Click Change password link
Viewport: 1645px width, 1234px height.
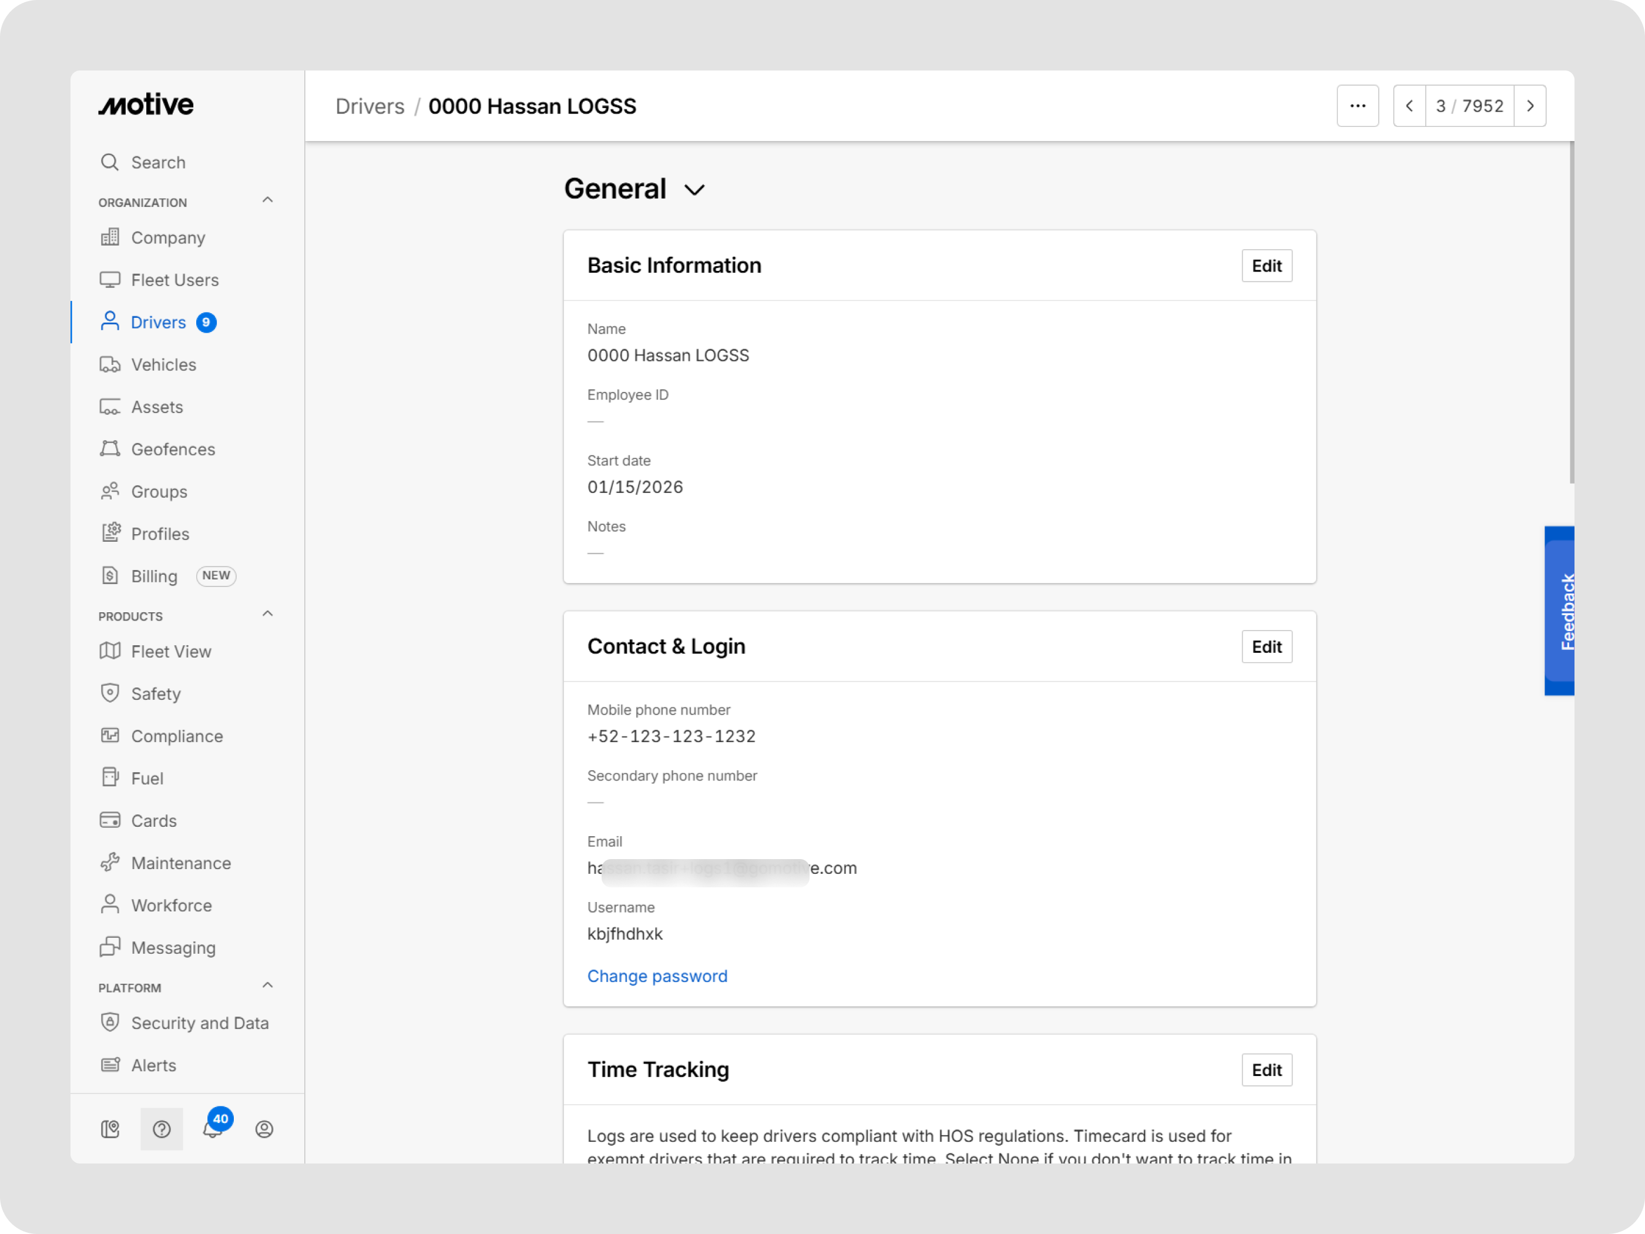pos(657,976)
